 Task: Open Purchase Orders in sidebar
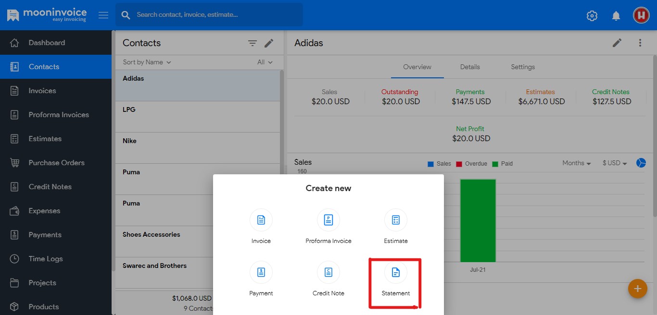pos(56,163)
